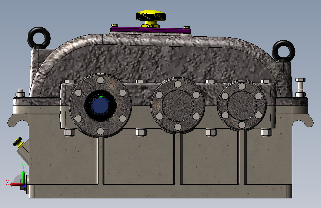Select the middle bearing end cover
The width and height of the screenshot is (321, 208).
(178, 105)
